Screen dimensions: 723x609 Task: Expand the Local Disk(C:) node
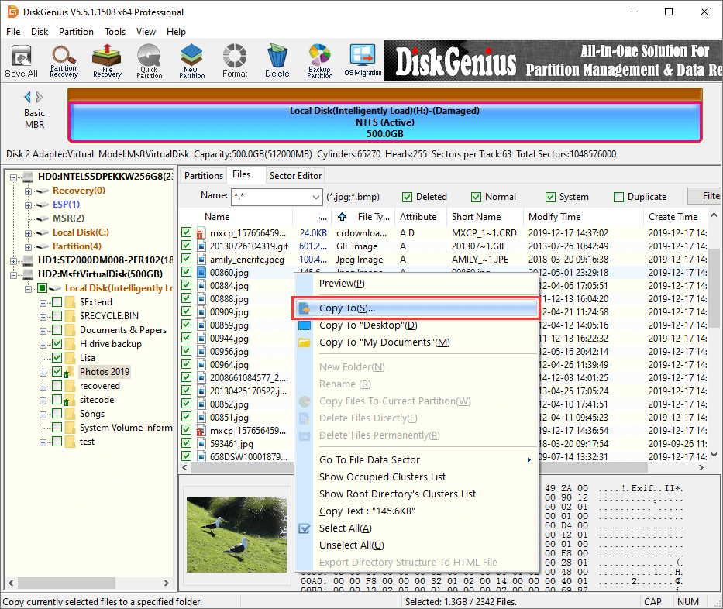[28, 233]
